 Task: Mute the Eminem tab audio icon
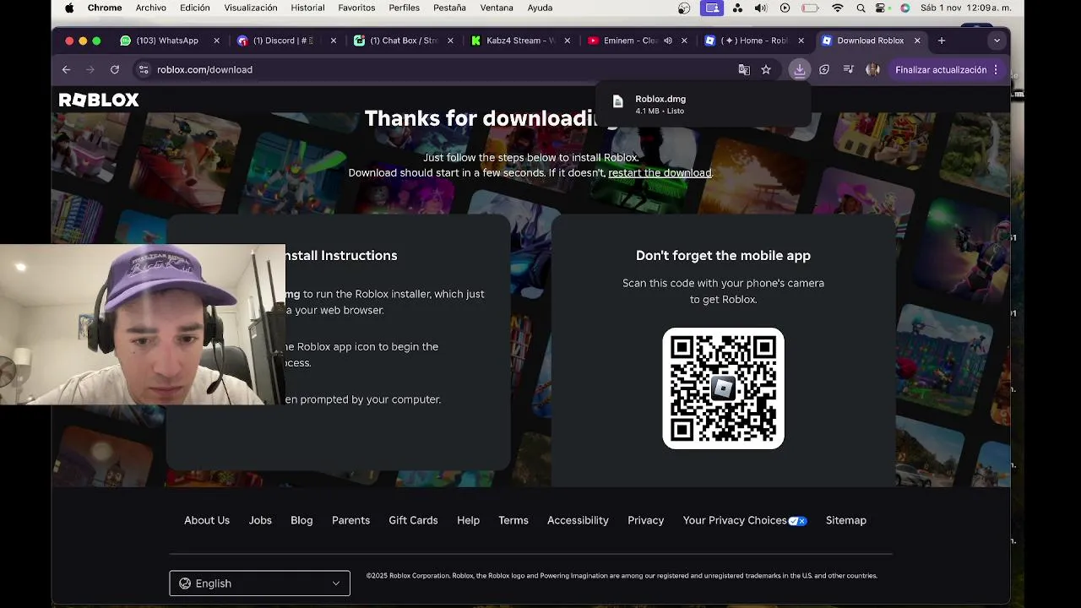tap(668, 41)
